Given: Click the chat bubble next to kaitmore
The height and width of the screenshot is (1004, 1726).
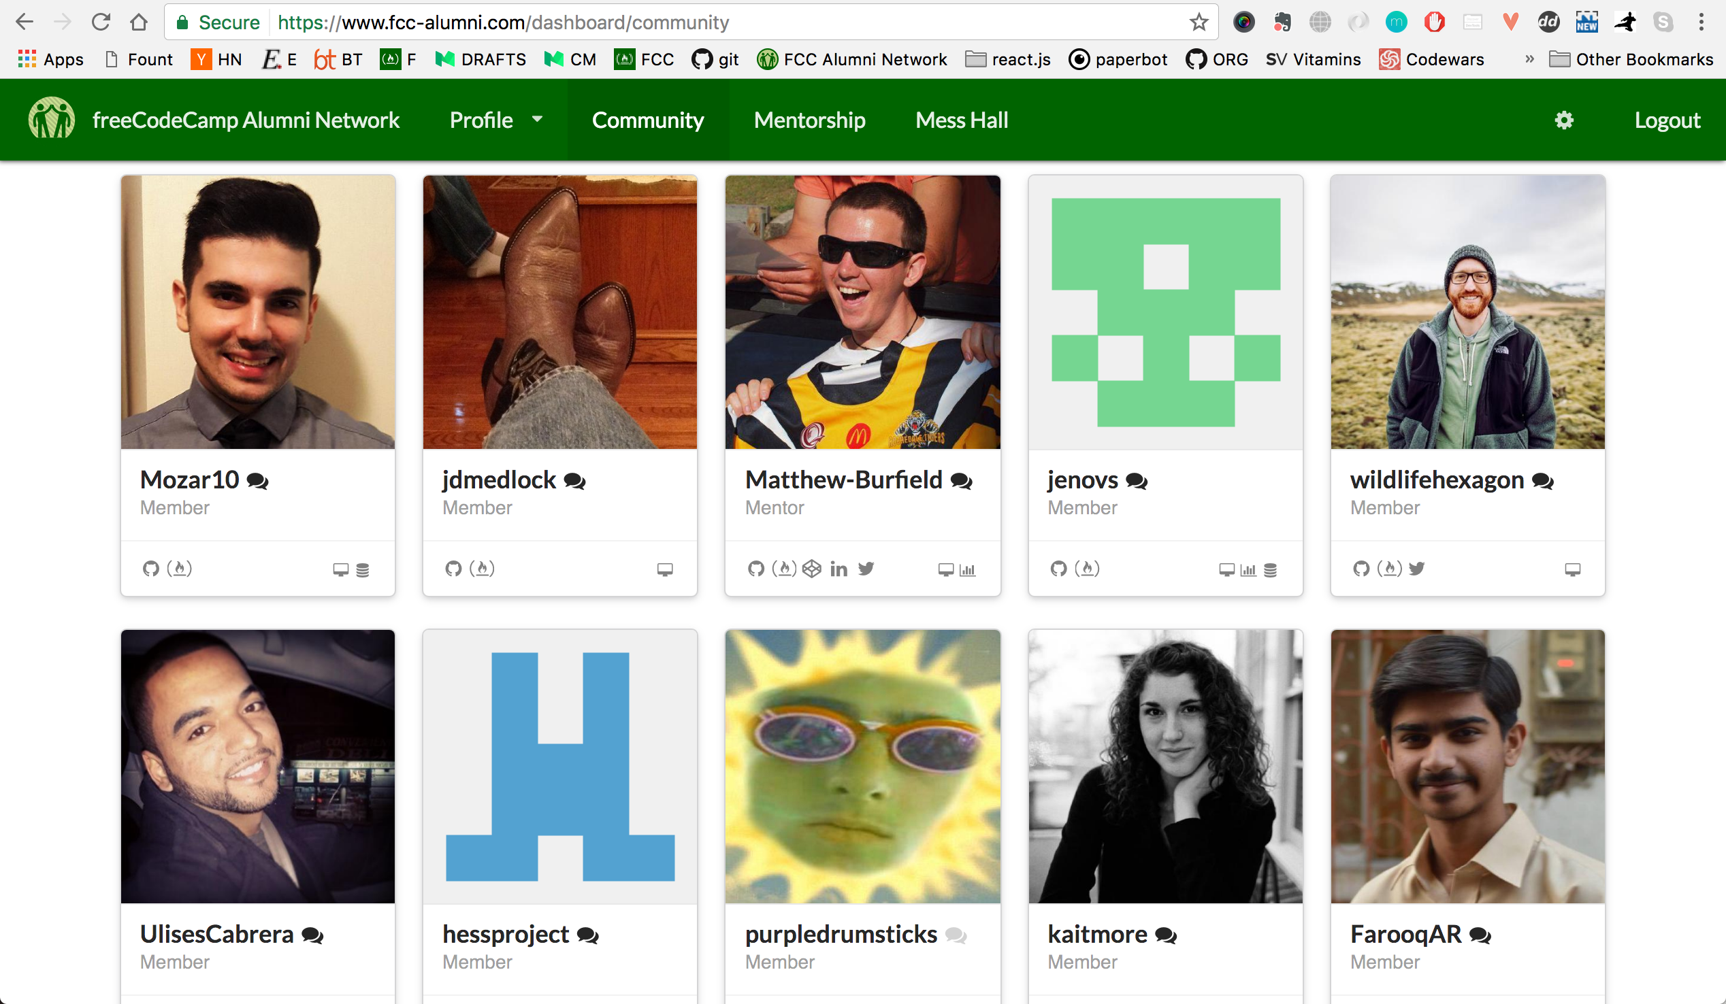Looking at the screenshot, I should tap(1166, 935).
